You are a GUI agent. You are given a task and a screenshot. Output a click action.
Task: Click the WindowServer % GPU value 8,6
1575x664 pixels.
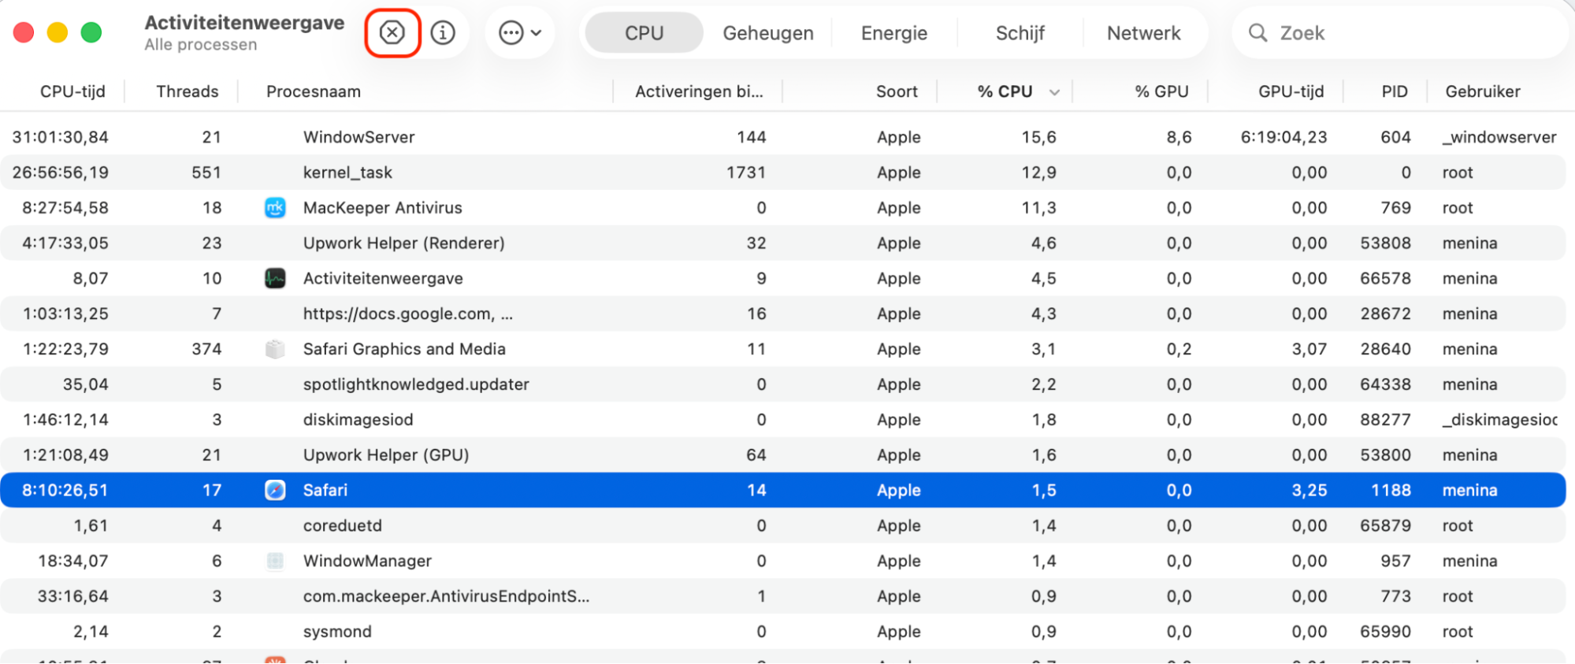pyautogui.click(x=1179, y=137)
